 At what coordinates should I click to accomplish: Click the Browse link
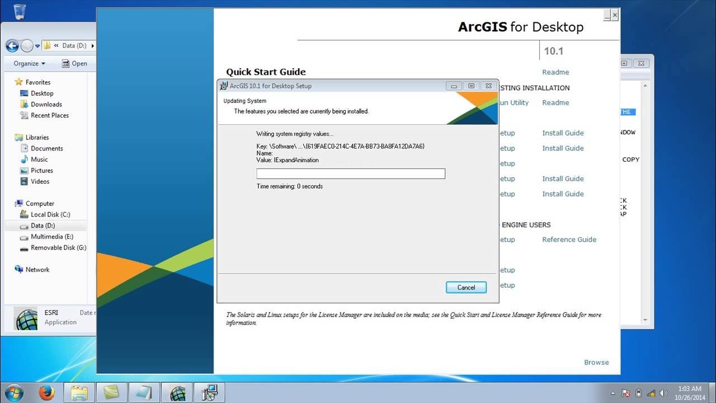point(596,362)
